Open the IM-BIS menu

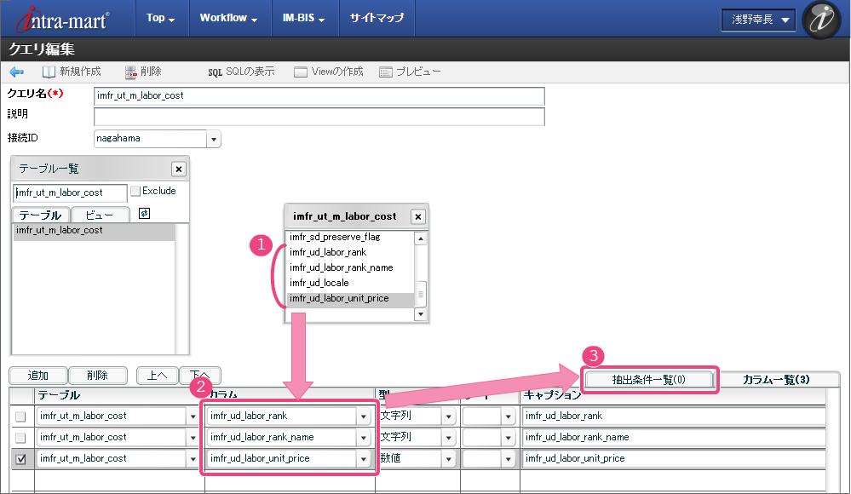(x=304, y=18)
